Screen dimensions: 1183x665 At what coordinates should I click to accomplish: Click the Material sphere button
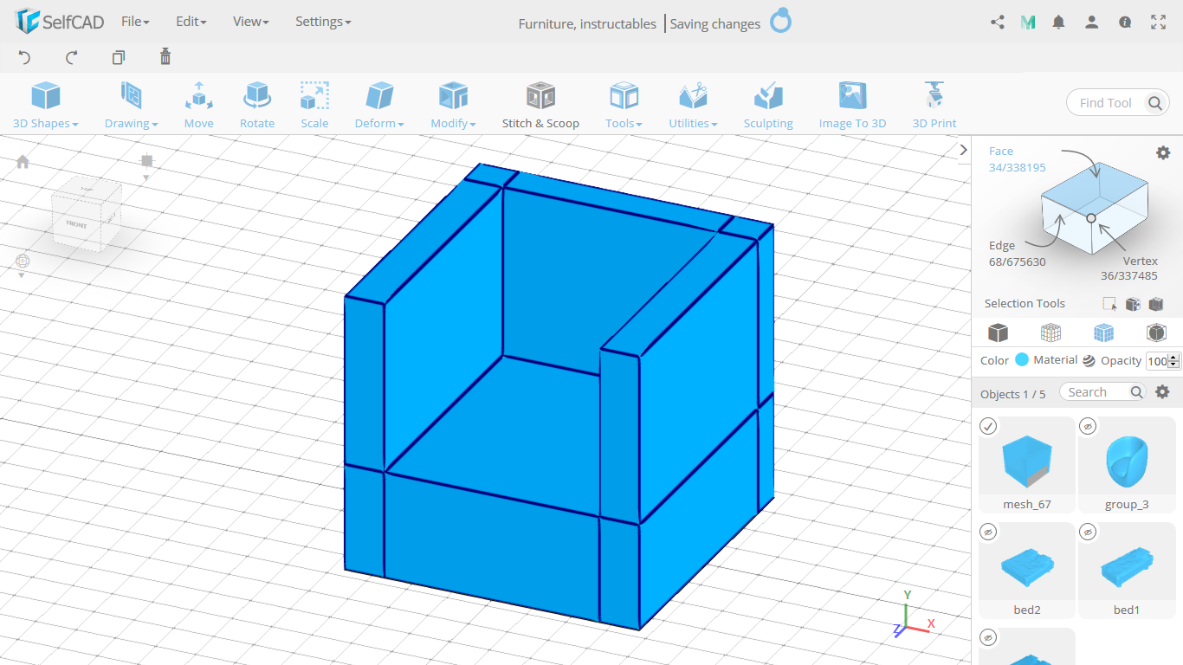1089,361
